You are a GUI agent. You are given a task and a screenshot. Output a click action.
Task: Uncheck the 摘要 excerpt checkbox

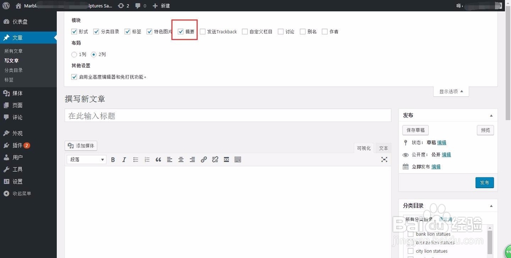point(181,32)
